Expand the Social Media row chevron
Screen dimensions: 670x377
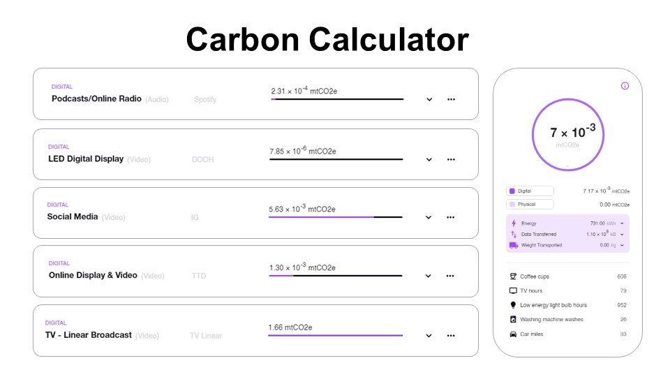click(x=429, y=218)
